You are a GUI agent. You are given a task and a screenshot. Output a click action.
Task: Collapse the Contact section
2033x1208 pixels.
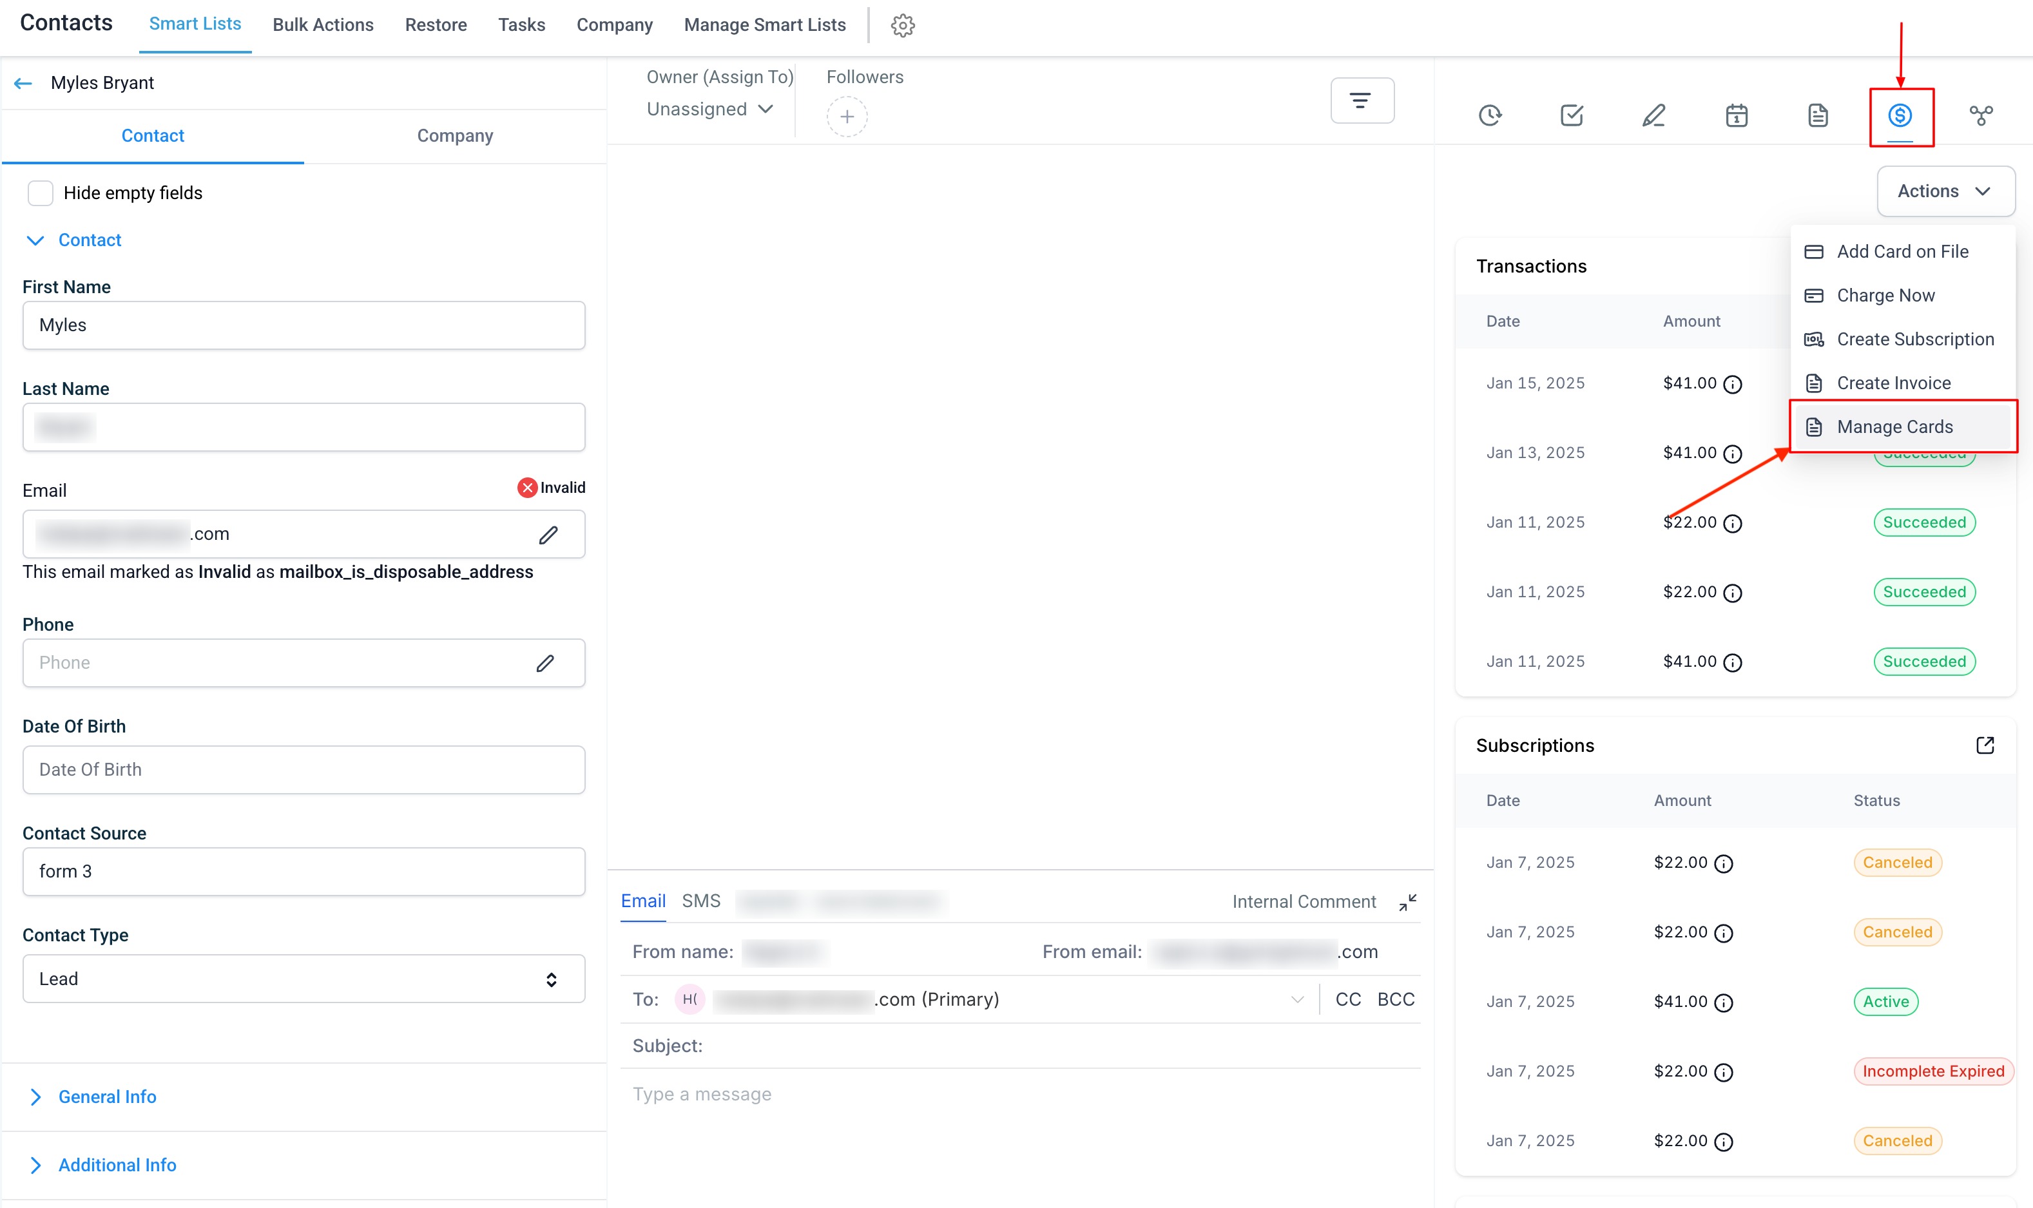click(74, 240)
